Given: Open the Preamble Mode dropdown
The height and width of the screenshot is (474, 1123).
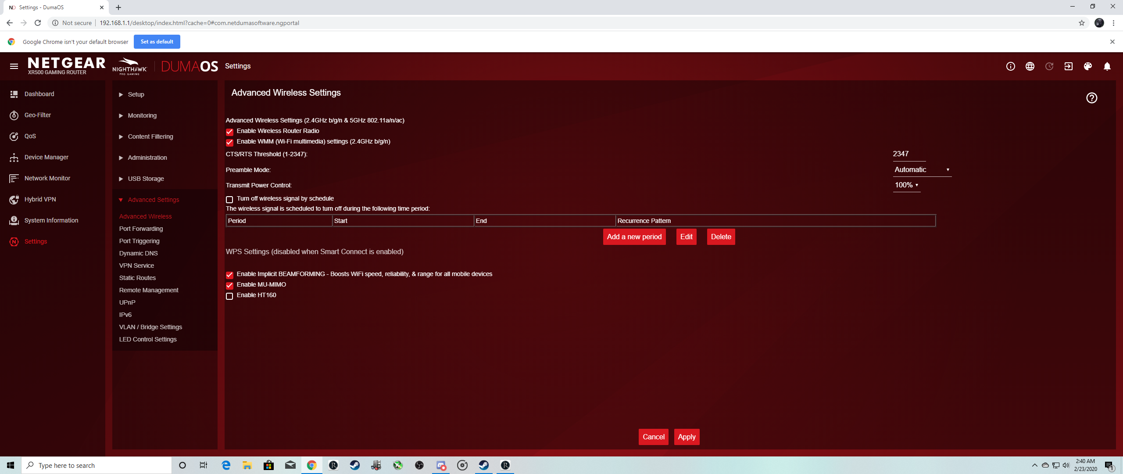Looking at the screenshot, I should (x=922, y=170).
